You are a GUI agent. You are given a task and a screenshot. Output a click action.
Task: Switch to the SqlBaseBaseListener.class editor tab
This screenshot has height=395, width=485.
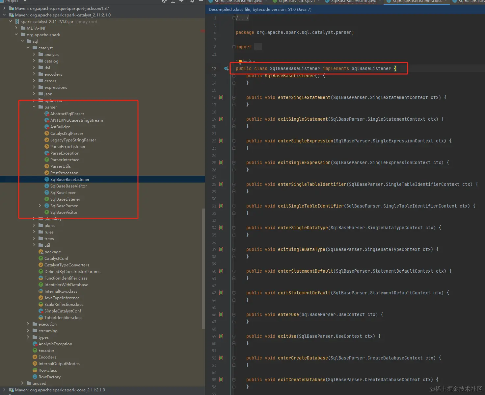tap(417, 1)
